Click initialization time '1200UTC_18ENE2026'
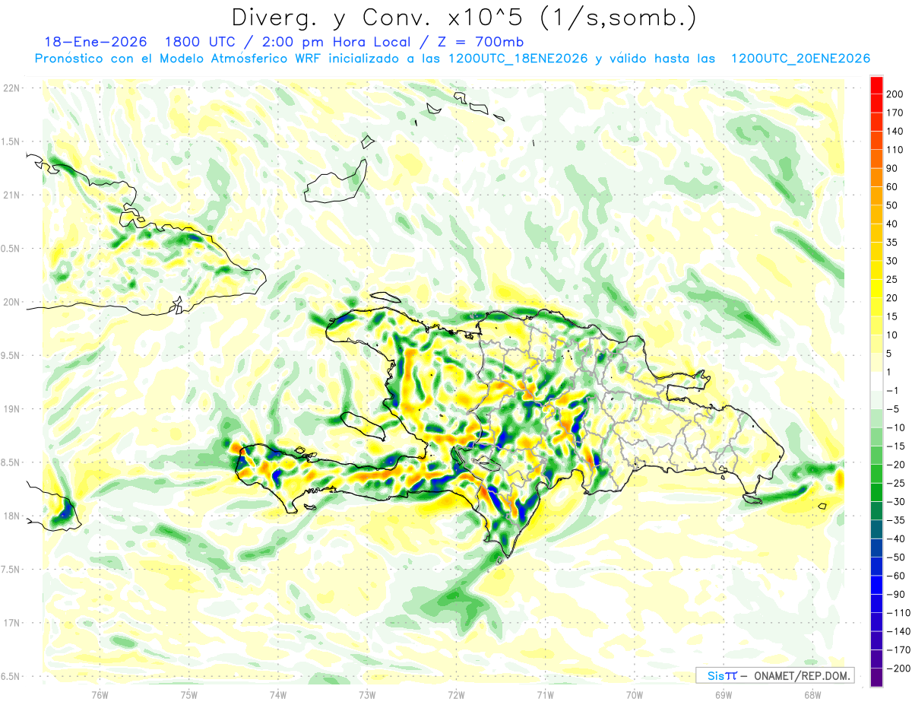 518,59
